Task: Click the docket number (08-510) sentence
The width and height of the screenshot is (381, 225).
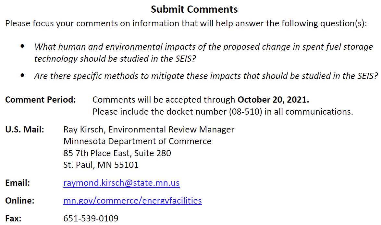Action: click(222, 112)
